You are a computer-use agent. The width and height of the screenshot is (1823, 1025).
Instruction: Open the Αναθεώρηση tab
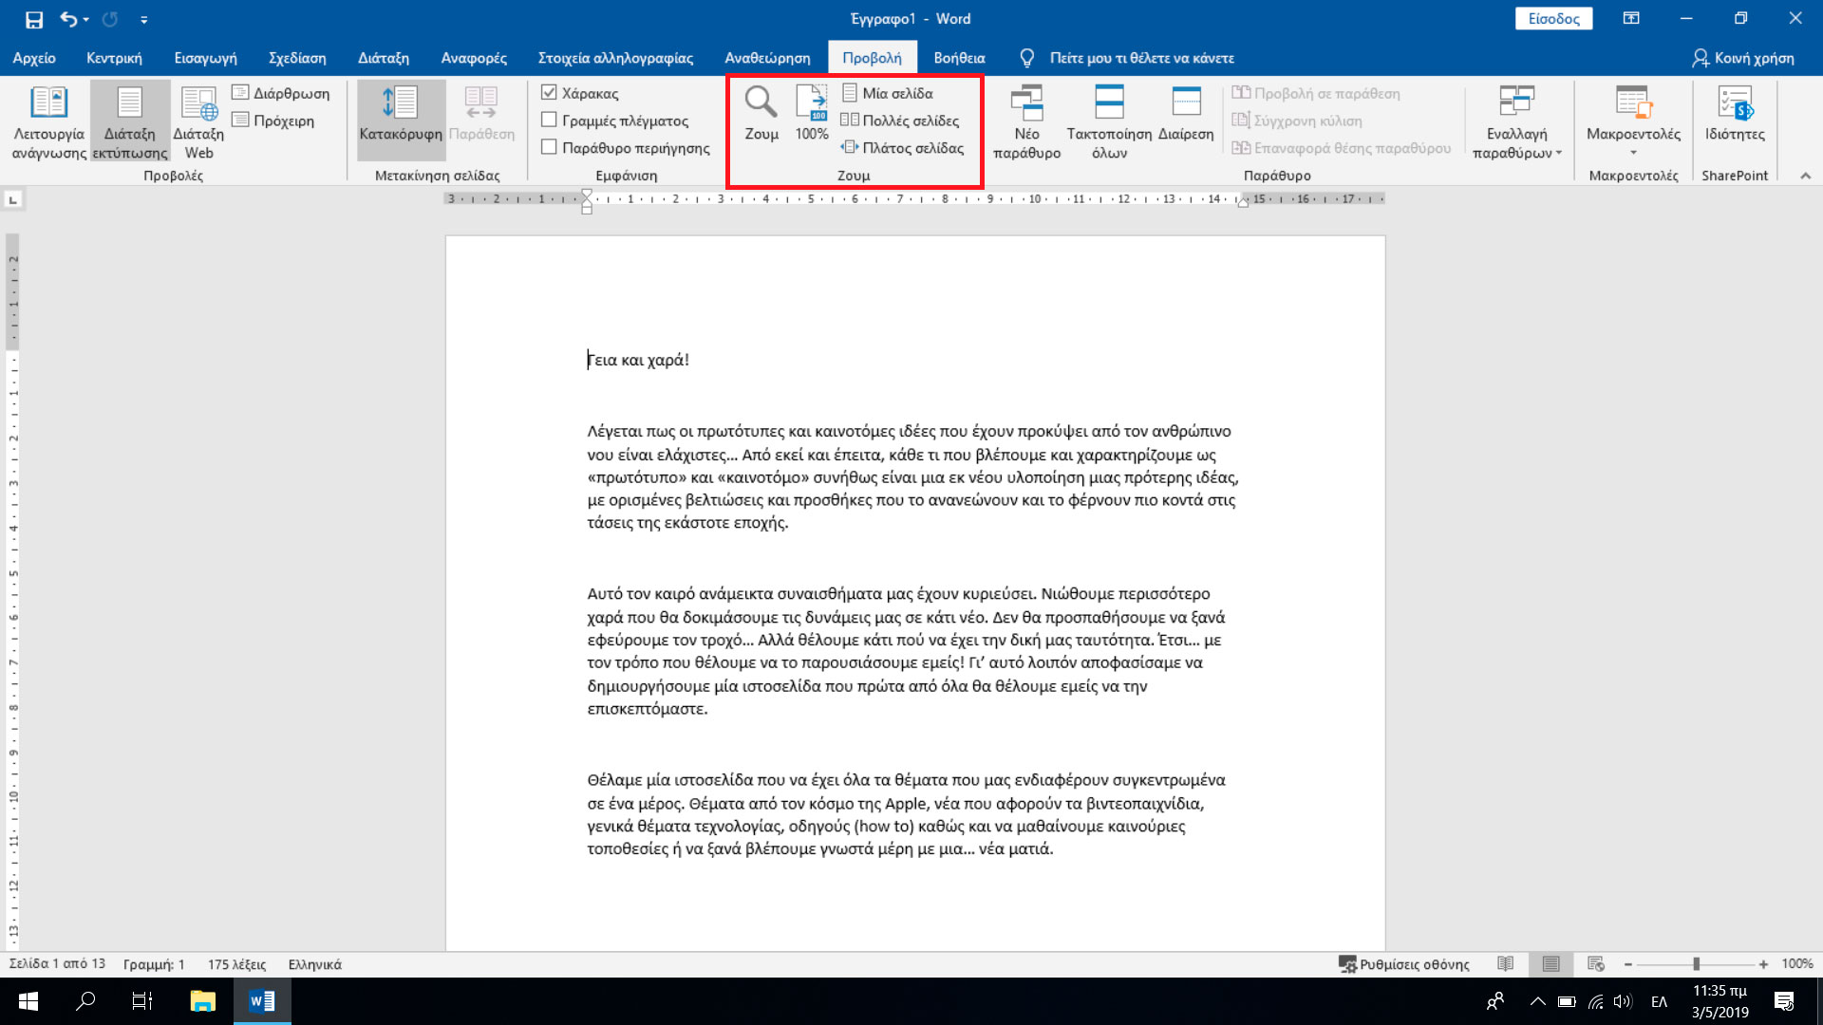pyautogui.click(x=767, y=58)
